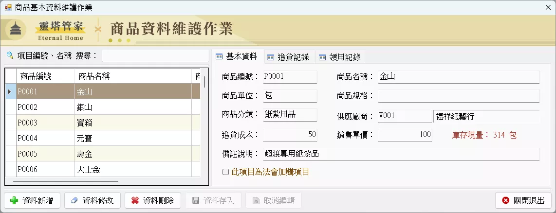Click the 資料新增 button
Screen dimensions: 556x213
tap(32, 200)
